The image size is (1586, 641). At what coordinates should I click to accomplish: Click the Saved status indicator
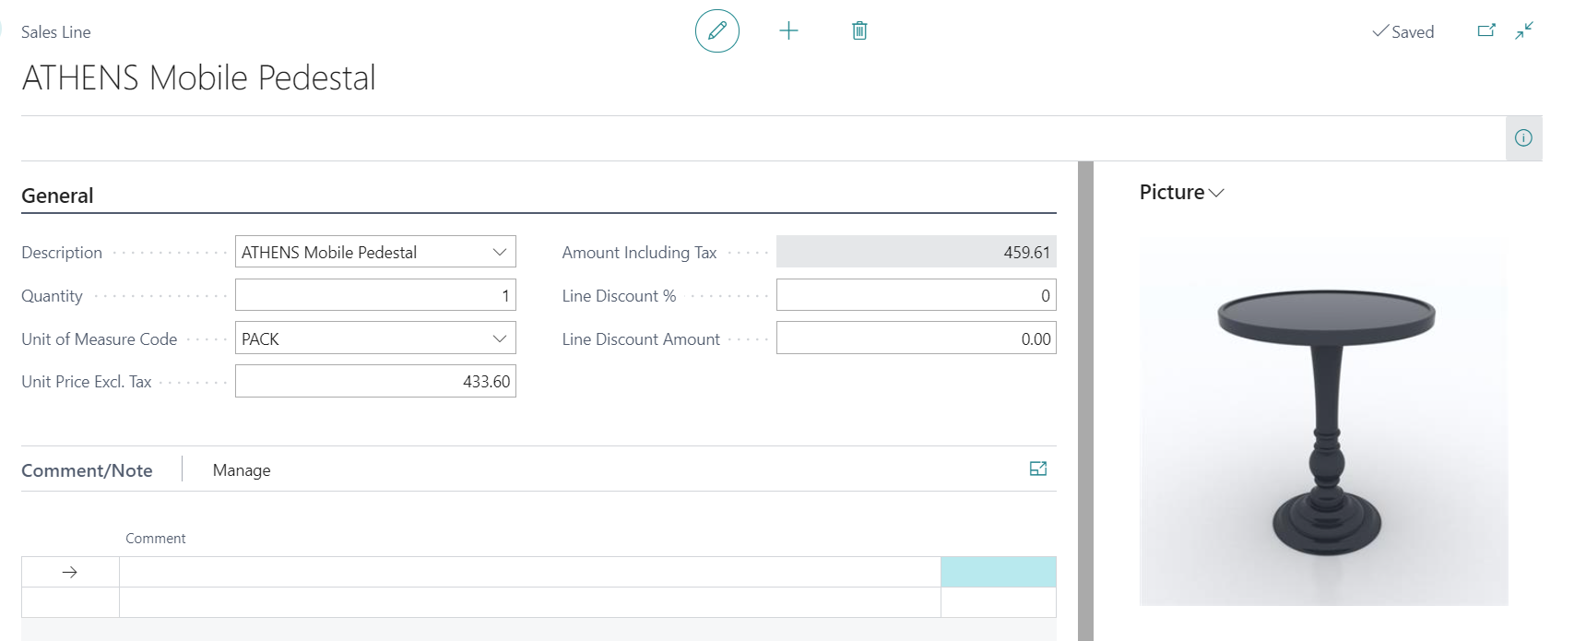coord(1403,31)
